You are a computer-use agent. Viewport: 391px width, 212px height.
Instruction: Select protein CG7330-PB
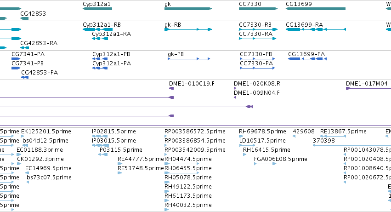pyautogui.click(x=256, y=54)
